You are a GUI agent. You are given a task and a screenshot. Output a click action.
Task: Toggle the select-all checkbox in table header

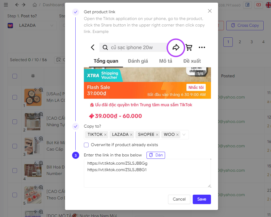[15, 76]
